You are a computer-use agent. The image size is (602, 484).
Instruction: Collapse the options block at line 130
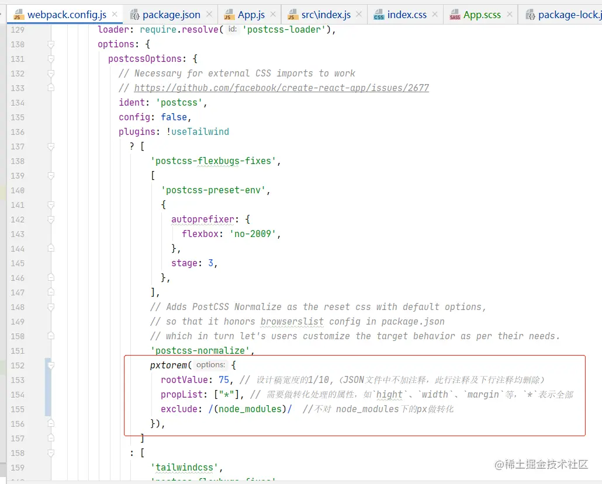point(51,44)
